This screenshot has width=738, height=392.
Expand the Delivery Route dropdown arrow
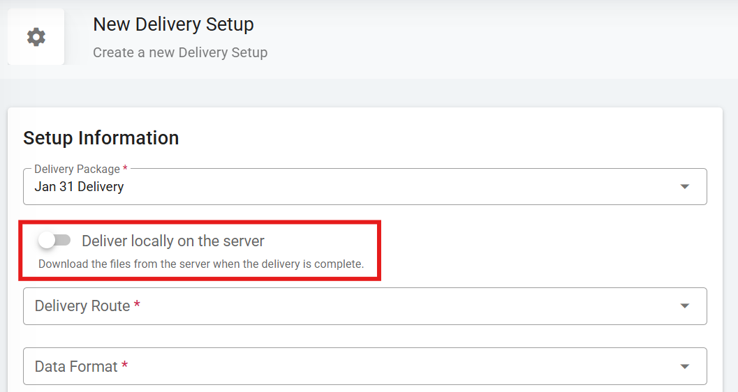684,306
